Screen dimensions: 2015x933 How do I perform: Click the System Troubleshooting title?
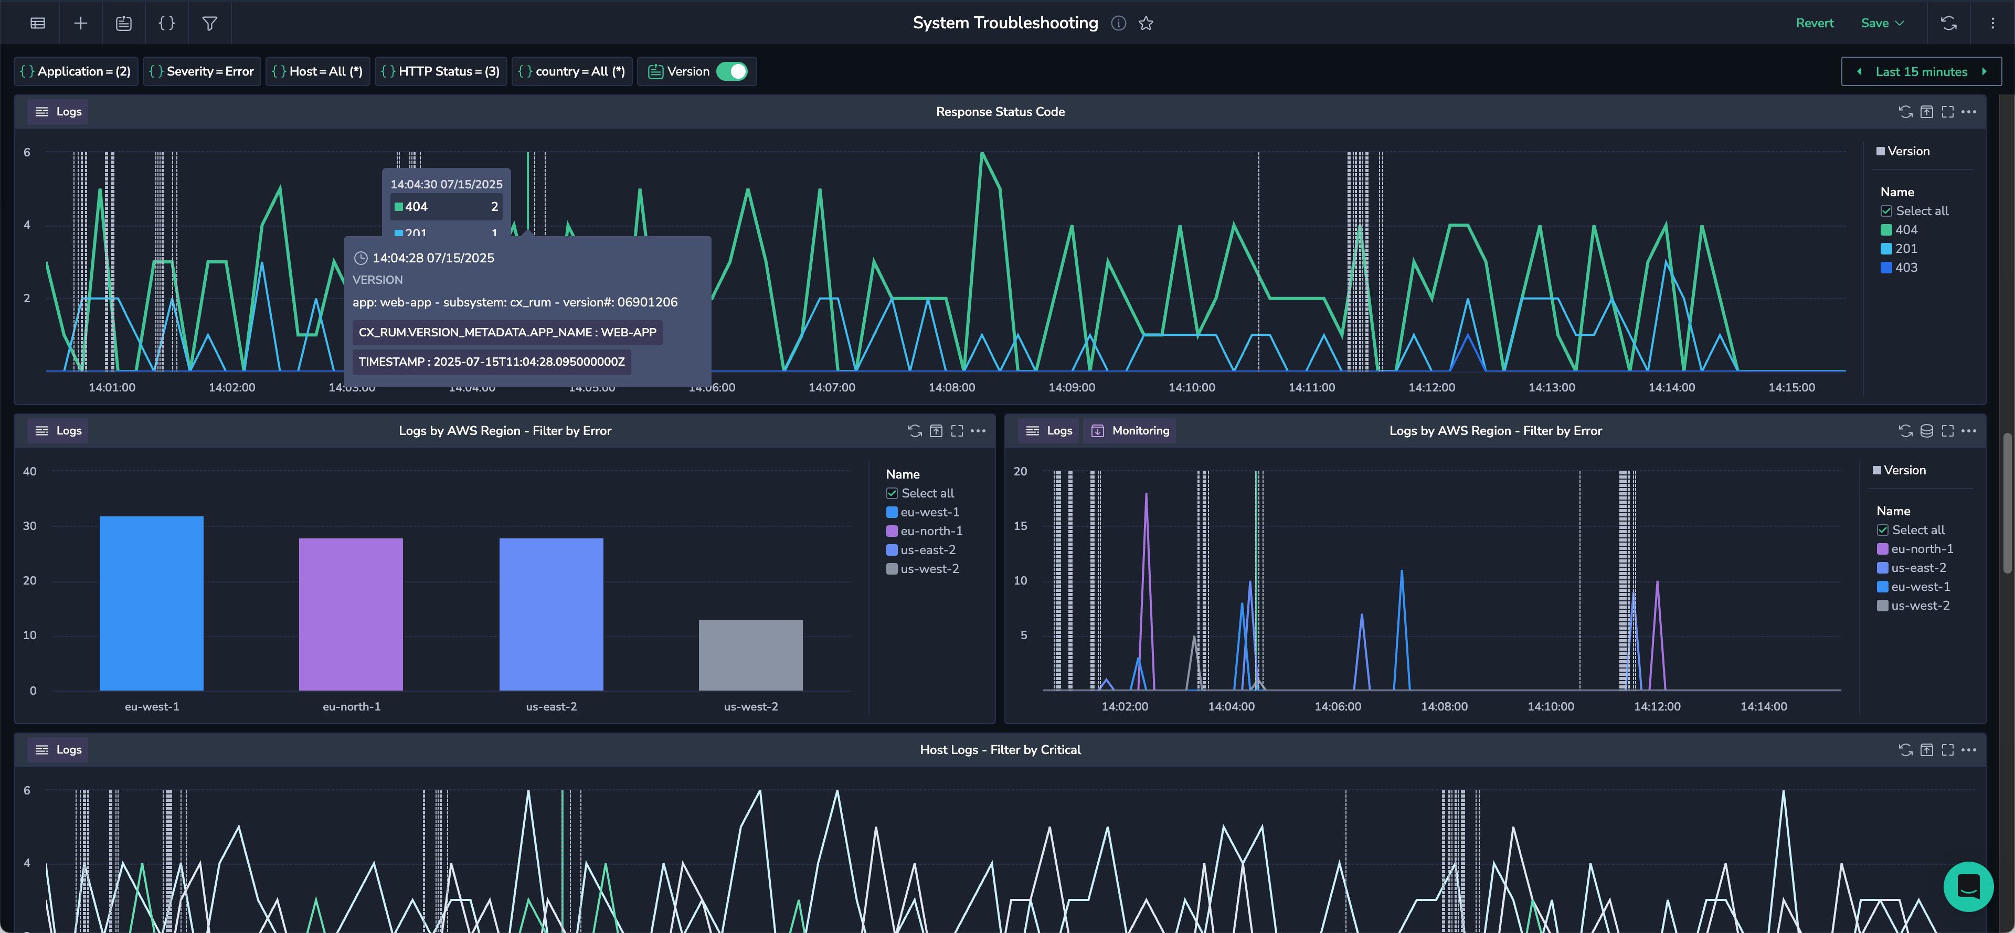click(1005, 23)
